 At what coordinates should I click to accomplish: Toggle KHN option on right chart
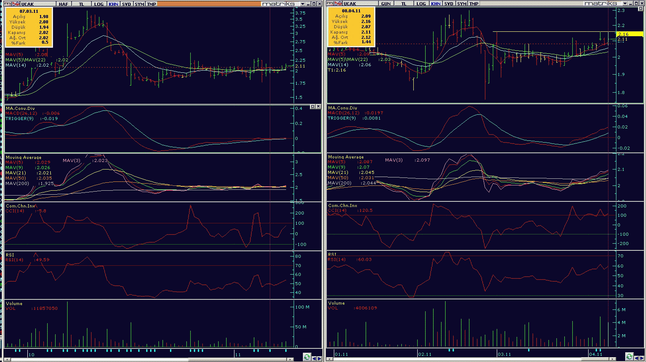[436, 4]
